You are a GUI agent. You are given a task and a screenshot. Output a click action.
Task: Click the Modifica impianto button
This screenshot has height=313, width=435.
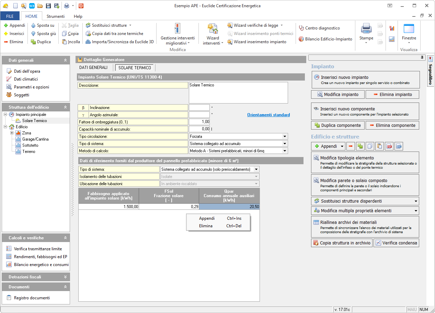tap(337, 94)
